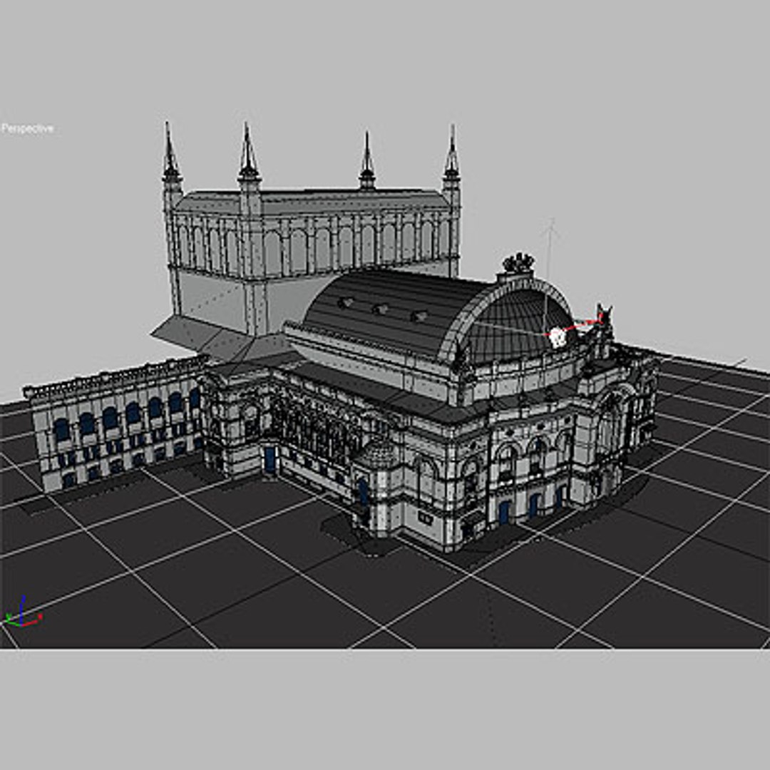Select the white pivot object on dome
Image resolution: width=770 pixels, height=770 pixels.
point(556,337)
